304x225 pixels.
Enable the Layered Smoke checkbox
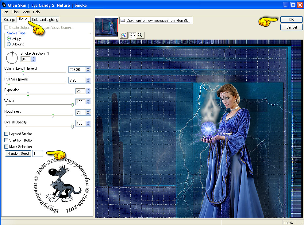click(6, 134)
